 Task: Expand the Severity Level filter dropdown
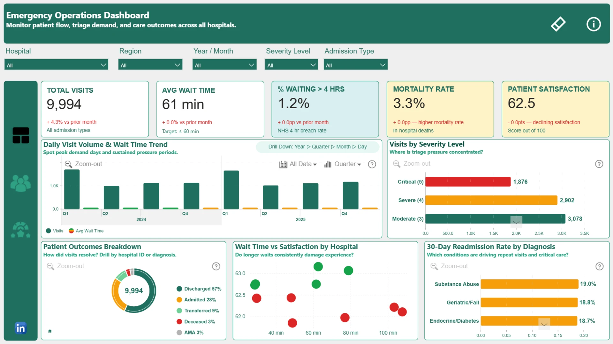click(x=291, y=65)
